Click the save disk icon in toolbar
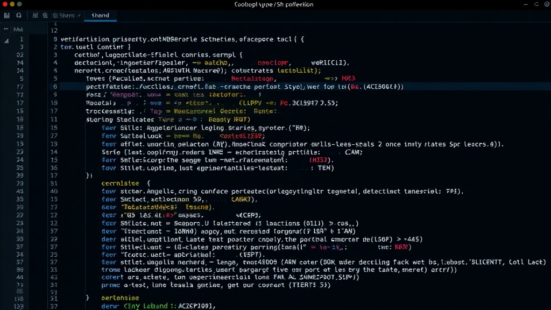The width and height of the screenshot is (551, 310). pos(6,16)
